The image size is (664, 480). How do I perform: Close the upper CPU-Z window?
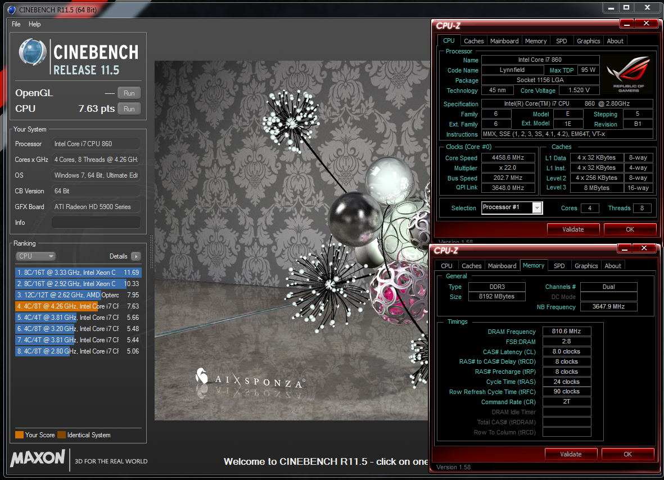click(x=647, y=24)
